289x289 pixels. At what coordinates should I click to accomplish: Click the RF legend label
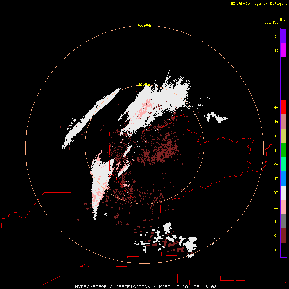click(x=276, y=36)
